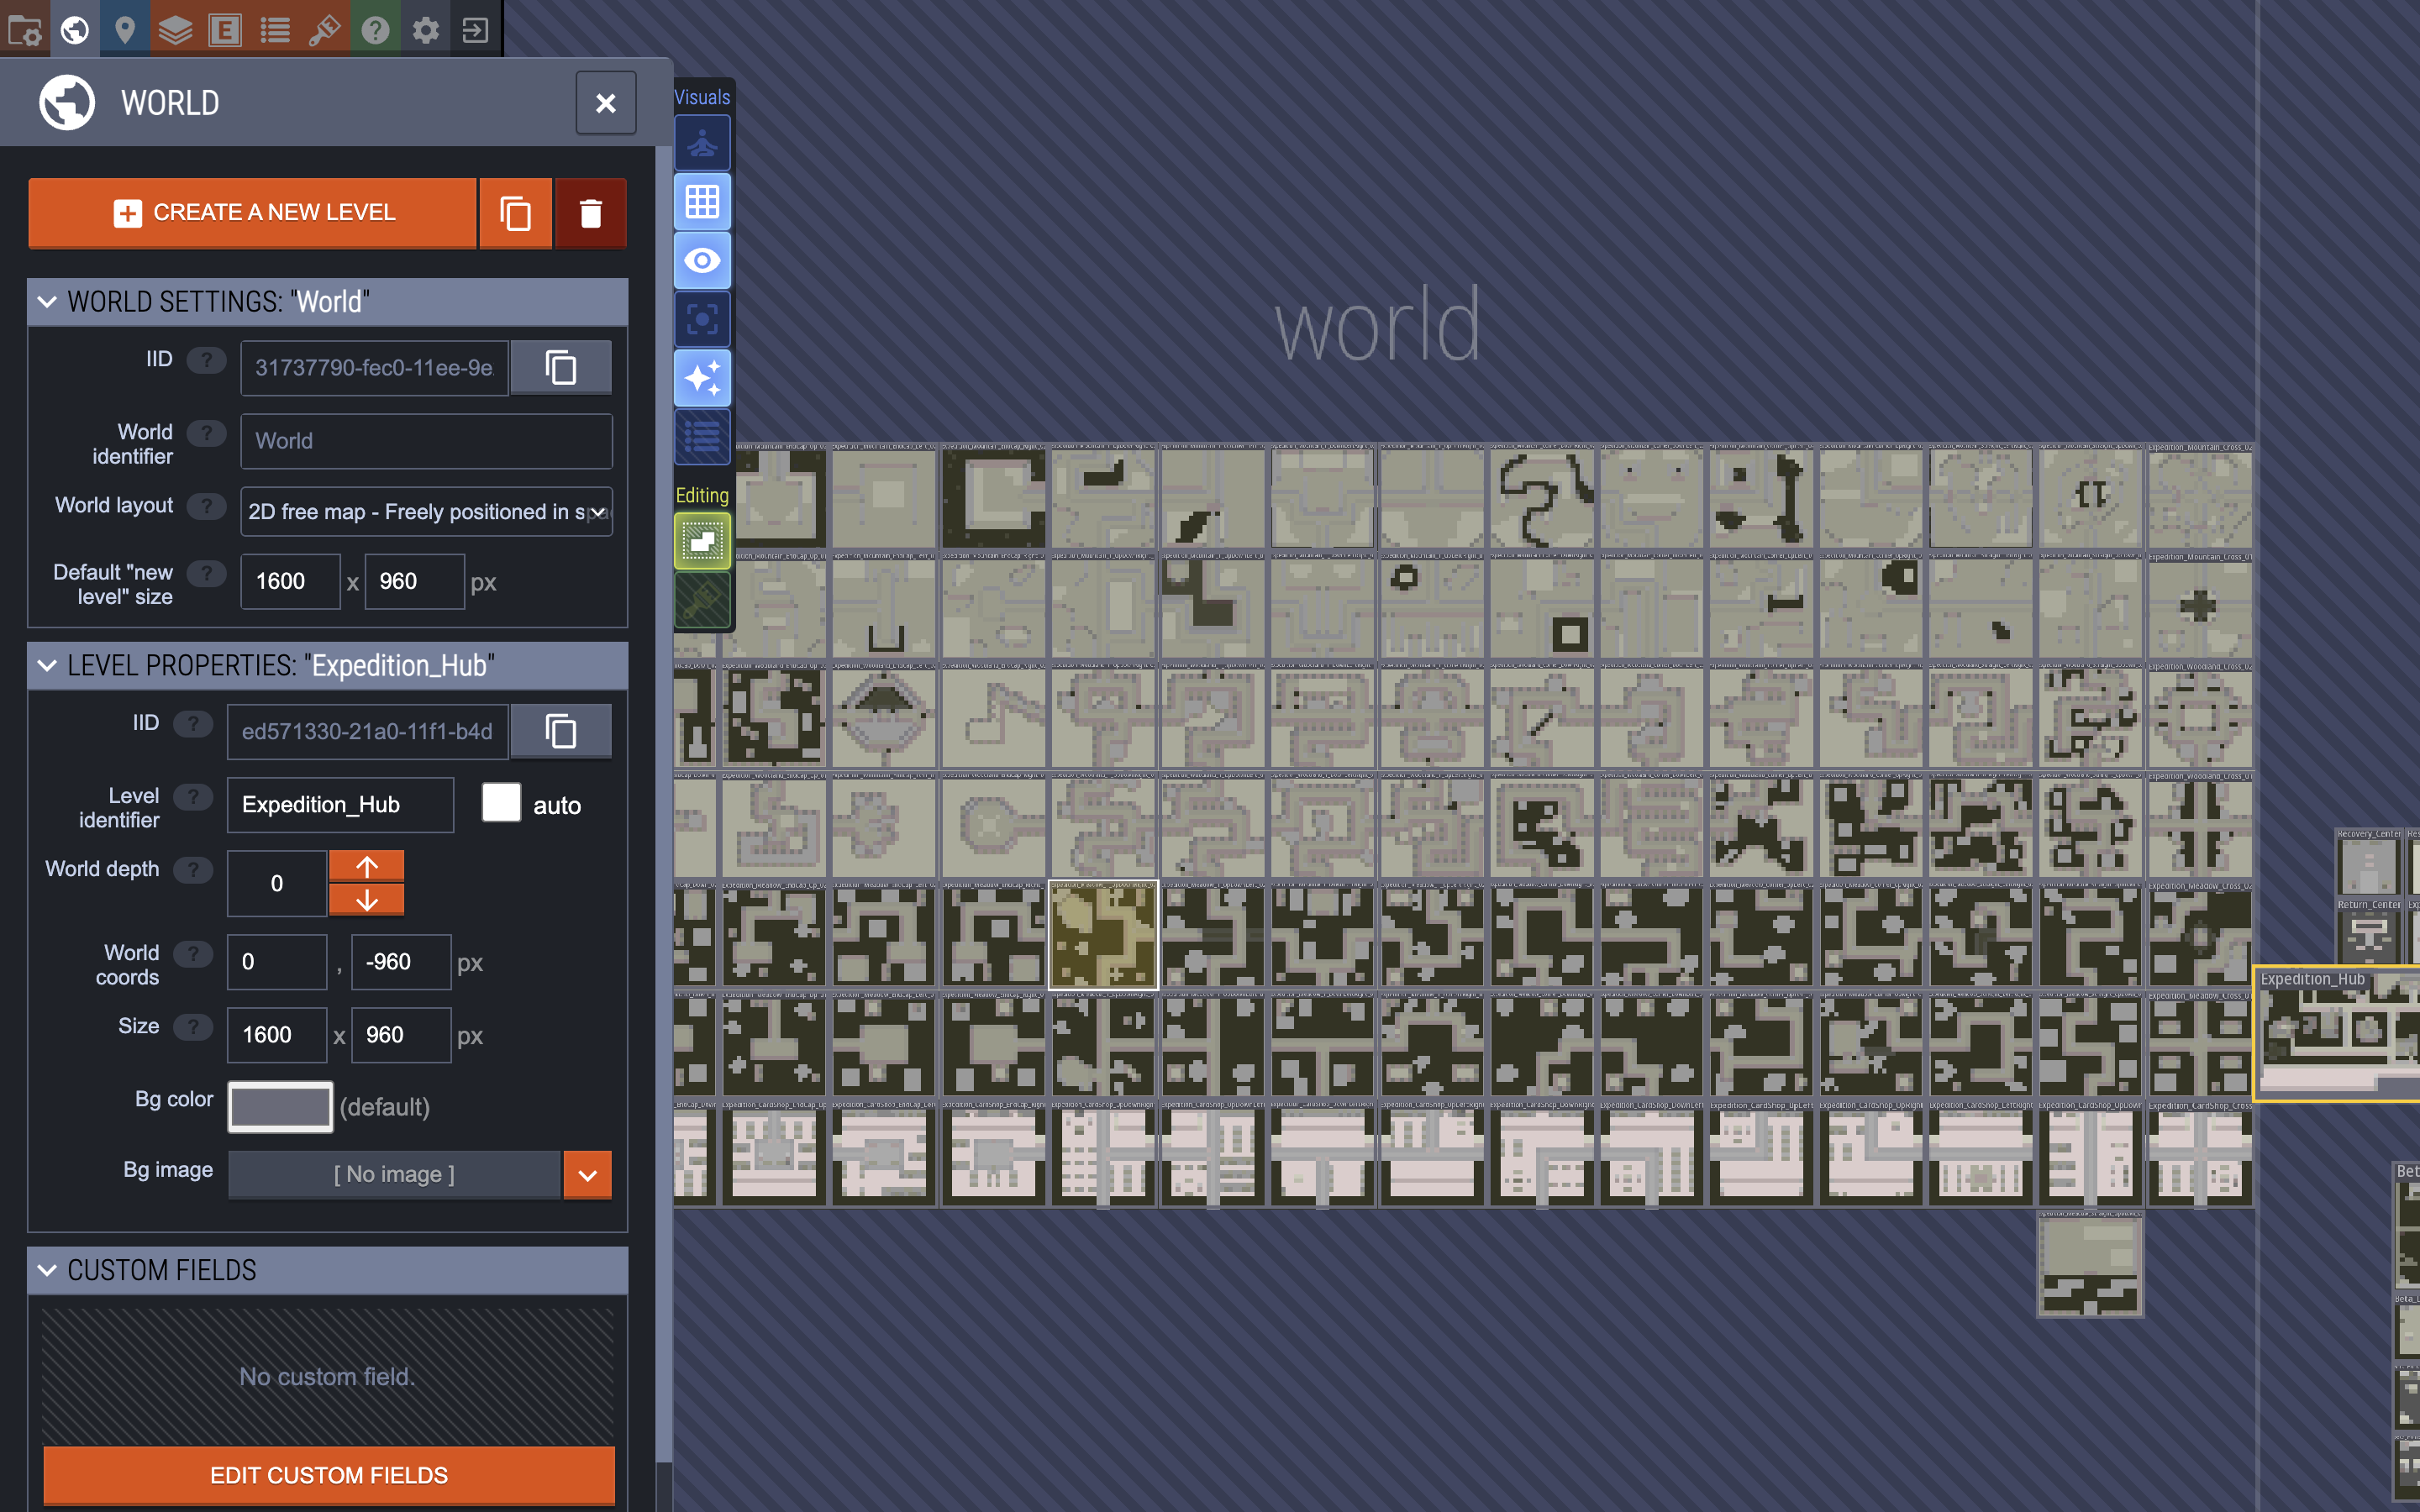Open the World layout dropdown
Screen dimensions: 2420x1512
427,512
